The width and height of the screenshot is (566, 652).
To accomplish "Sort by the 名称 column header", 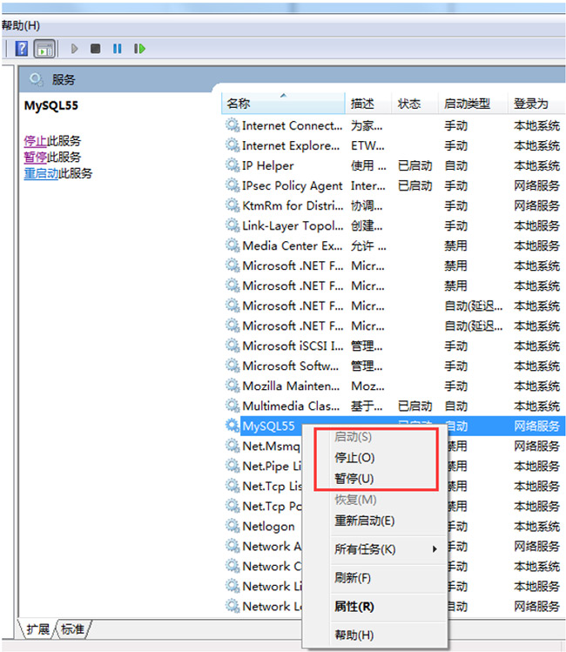I will (283, 103).
